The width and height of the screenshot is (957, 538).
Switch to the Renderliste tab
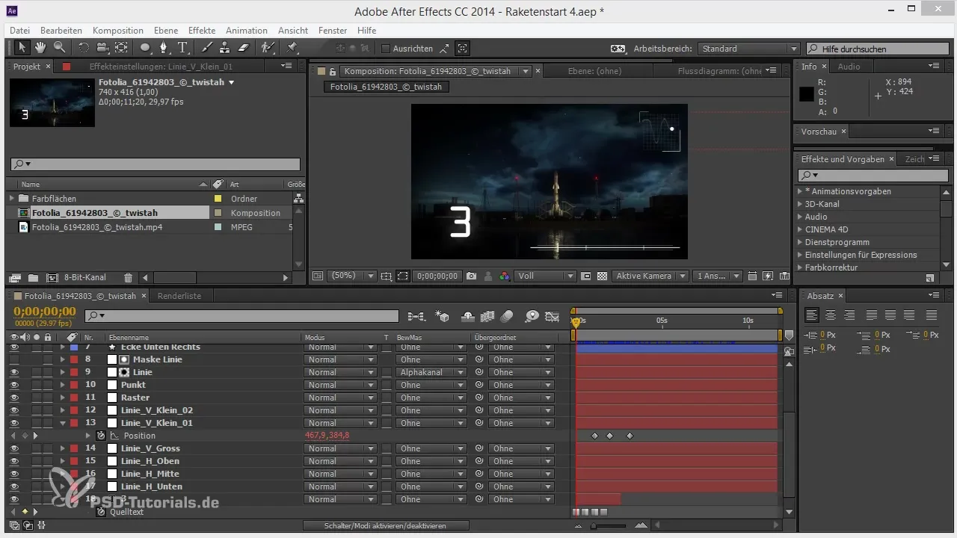tap(179, 296)
